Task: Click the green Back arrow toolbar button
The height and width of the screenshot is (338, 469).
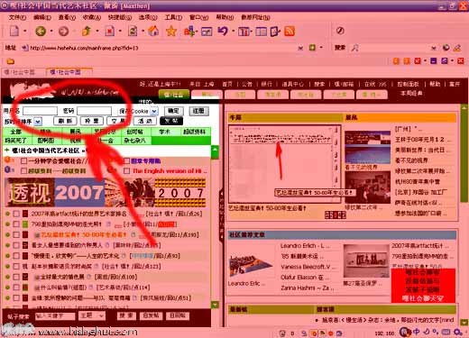Action: point(41,31)
